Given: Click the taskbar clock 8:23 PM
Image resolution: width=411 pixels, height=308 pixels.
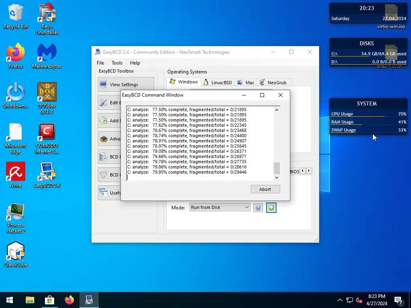Looking at the screenshot, I should (x=376, y=300).
